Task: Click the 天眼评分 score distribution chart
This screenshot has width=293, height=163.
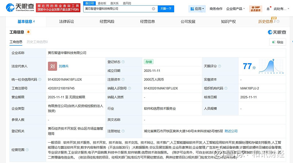Action: click(x=270, y=66)
